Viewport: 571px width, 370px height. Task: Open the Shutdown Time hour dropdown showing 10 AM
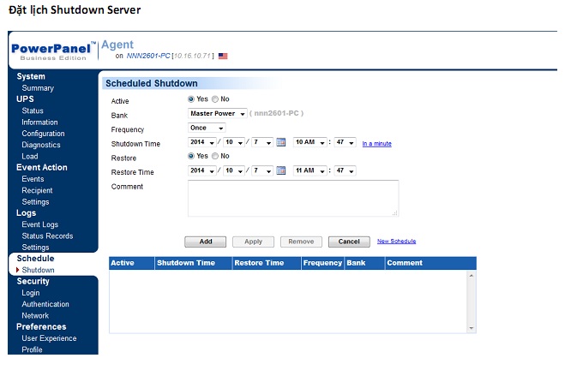[310, 143]
